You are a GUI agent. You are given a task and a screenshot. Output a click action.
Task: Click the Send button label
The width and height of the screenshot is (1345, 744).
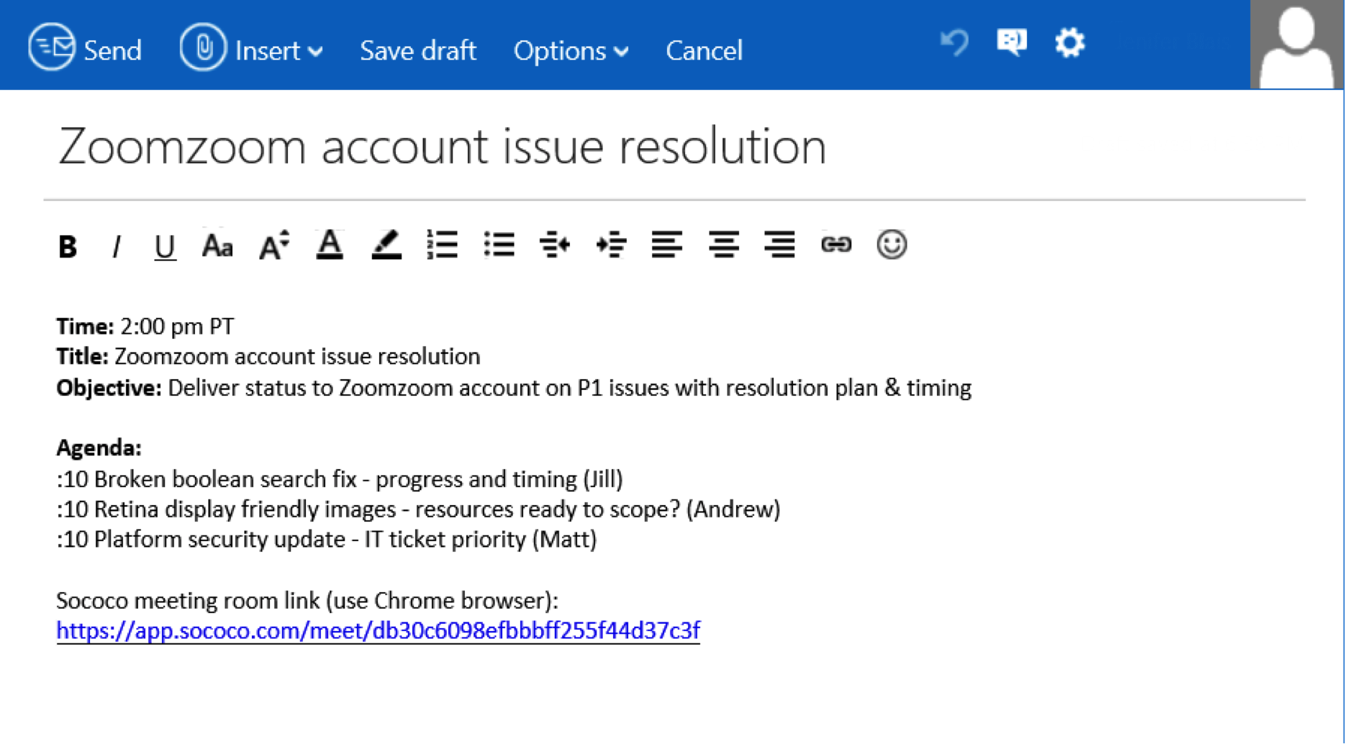[113, 50]
